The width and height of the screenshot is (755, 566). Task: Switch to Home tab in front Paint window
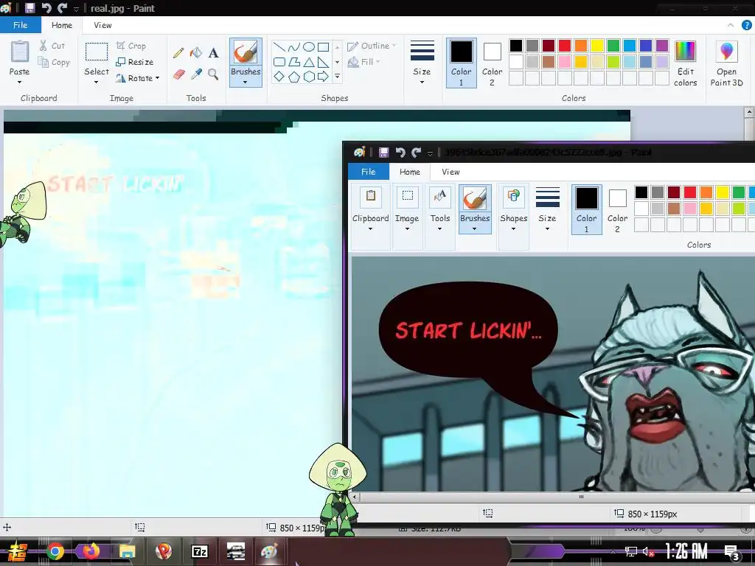coord(410,172)
